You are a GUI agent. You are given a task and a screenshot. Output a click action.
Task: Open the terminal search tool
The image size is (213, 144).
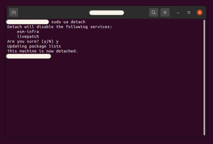click(154, 13)
